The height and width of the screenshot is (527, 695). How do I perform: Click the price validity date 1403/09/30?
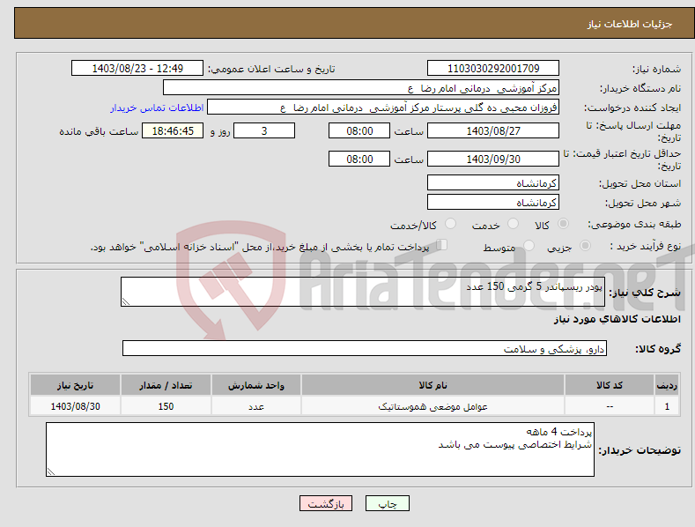tap(493, 159)
